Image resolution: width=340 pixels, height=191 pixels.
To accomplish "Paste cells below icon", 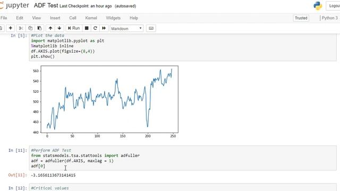I will tap(39, 28).
